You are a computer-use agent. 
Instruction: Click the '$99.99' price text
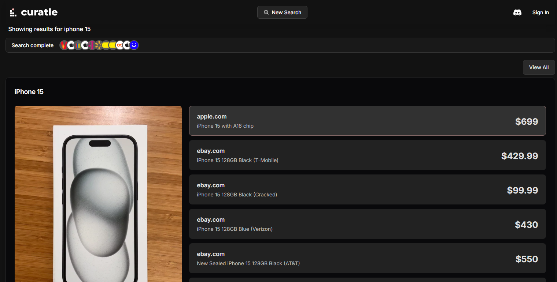tap(523, 190)
